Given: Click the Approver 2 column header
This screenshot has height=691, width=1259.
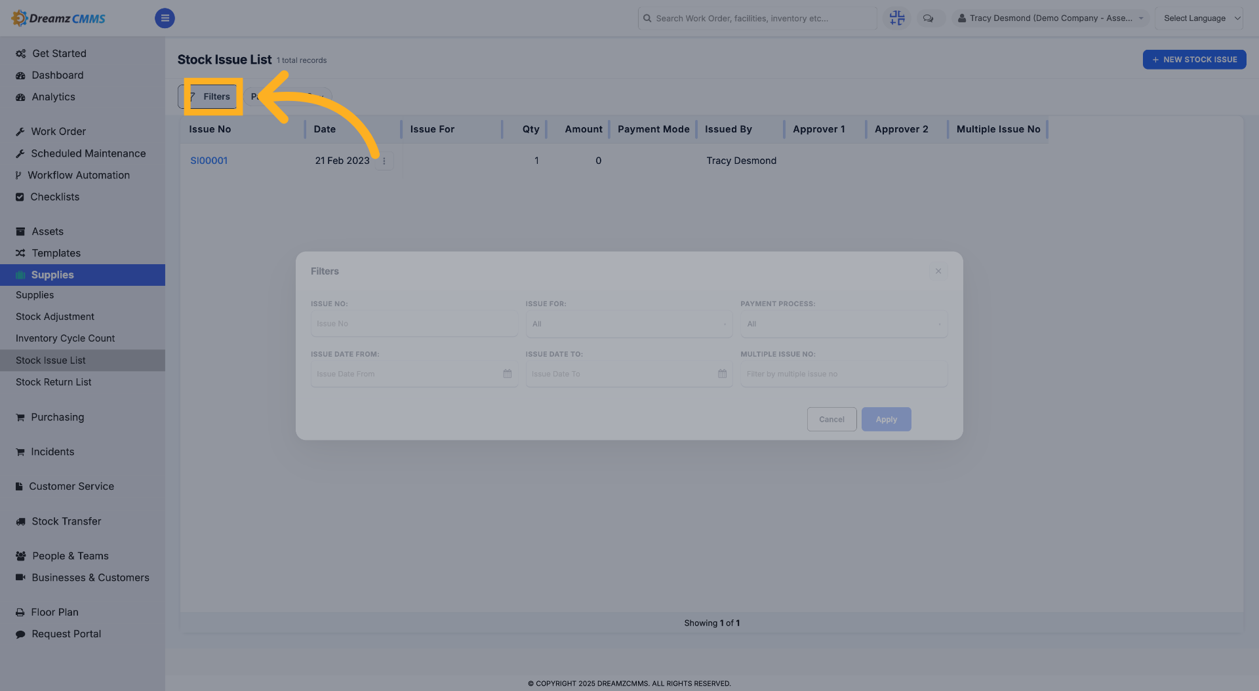Looking at the screenshot, I should point(901,129).
